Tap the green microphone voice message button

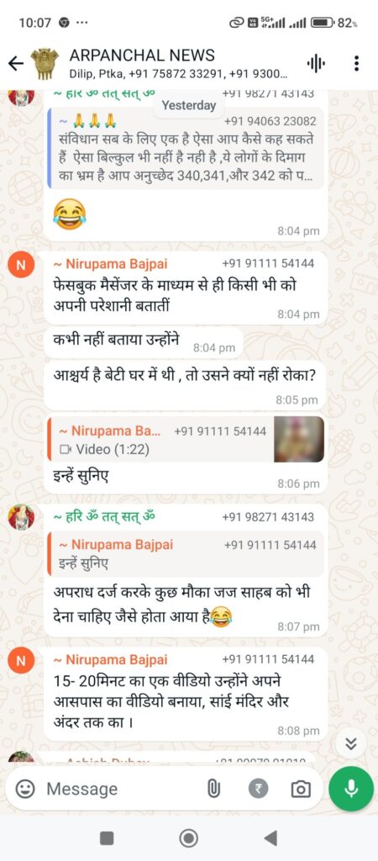[351, 789]
